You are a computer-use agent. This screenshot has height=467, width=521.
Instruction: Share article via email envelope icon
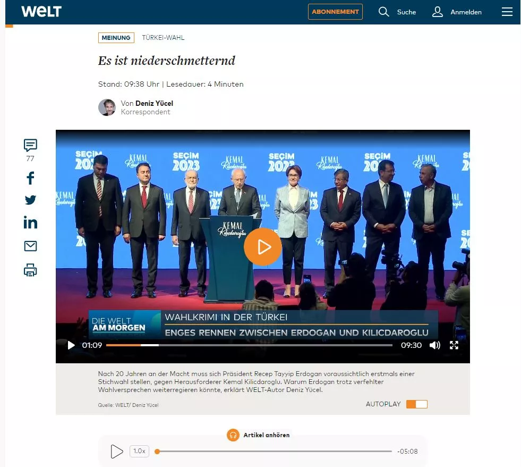(30, 246)
